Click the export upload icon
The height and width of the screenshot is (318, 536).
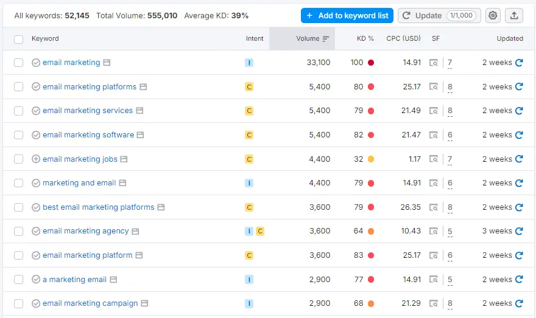pyautogui.click(x=514, y=15)
